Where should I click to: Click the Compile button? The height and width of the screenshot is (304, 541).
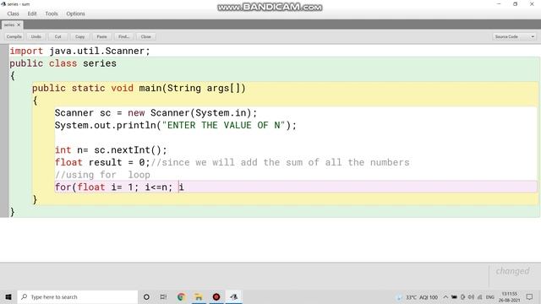point(14,36)
